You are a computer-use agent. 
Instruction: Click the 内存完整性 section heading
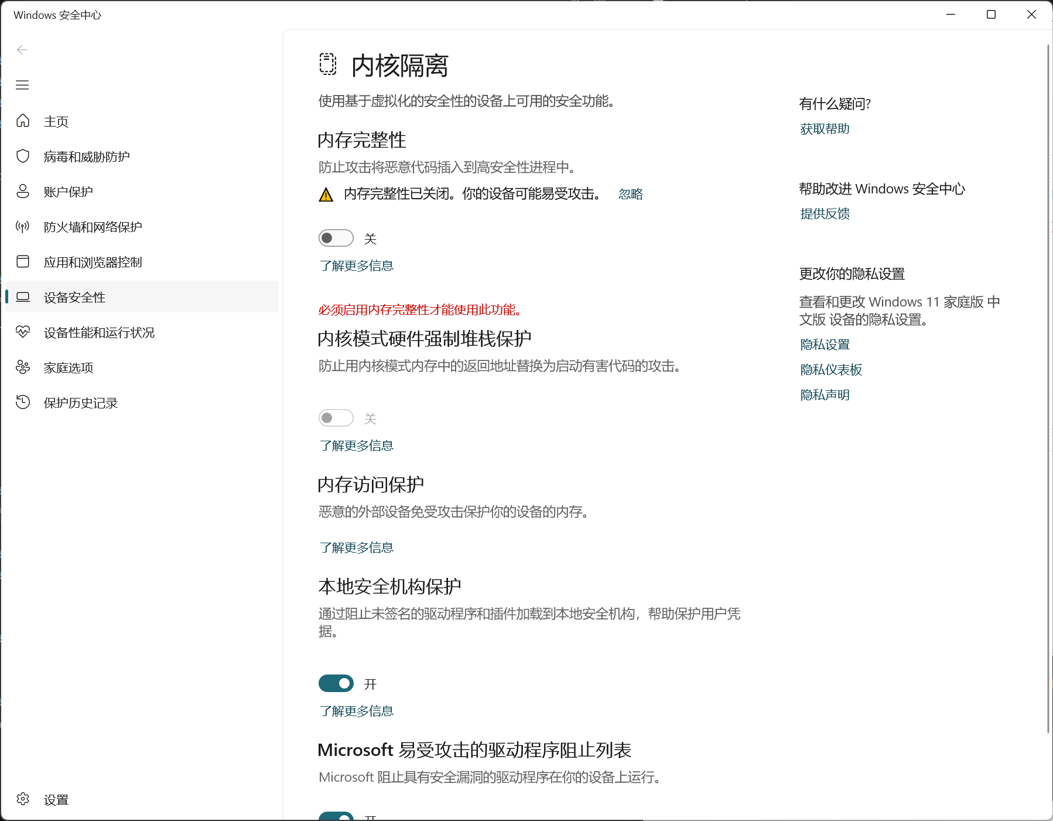point(362,140)
